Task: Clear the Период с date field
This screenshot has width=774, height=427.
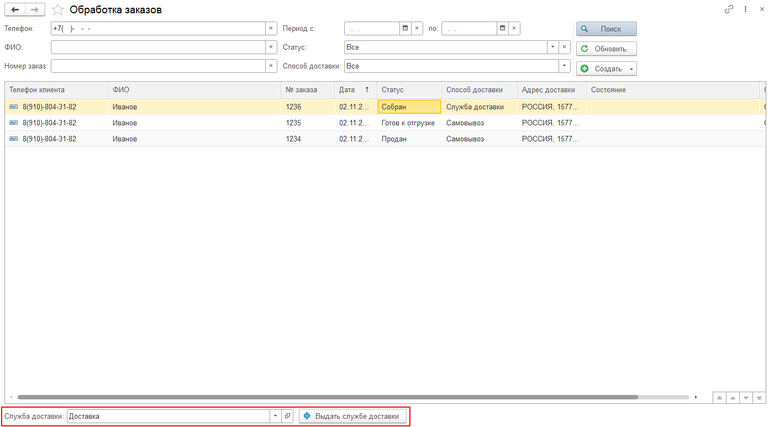Action: coord(417,28)
